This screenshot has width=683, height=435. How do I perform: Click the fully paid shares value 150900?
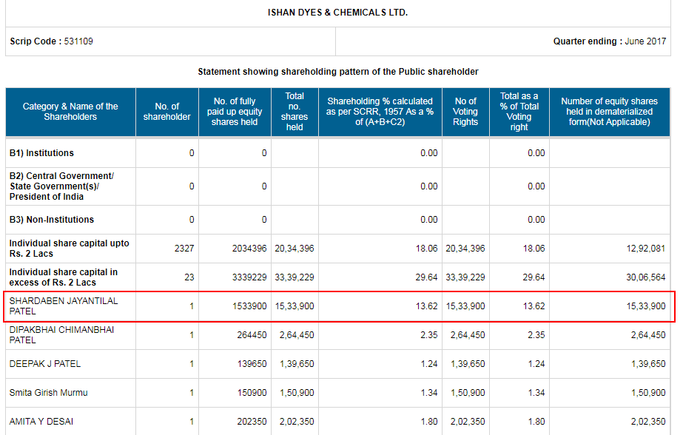[x=252, y=393]
